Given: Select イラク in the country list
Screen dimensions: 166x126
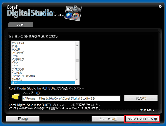Looking at the screenshot, I should pos(43,66).
